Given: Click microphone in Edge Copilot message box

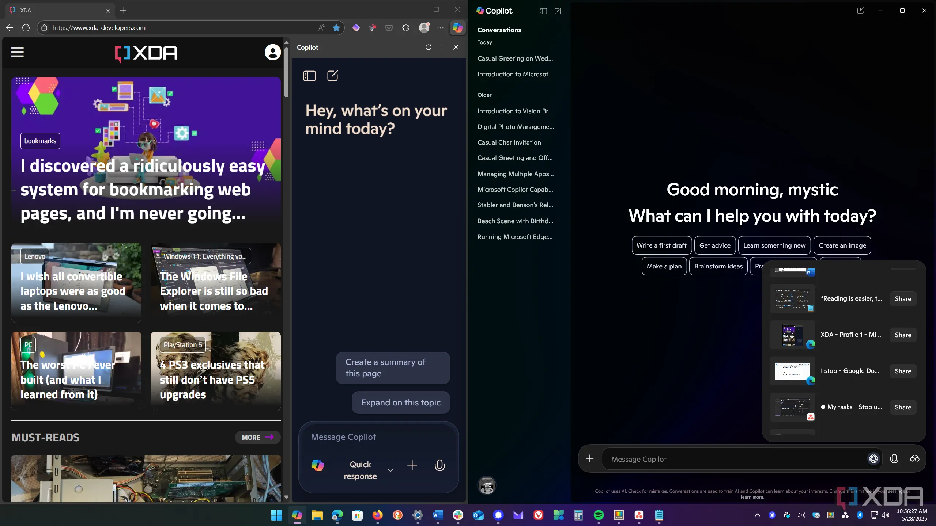Looking at the screenshot, I should tap(439, 465).
